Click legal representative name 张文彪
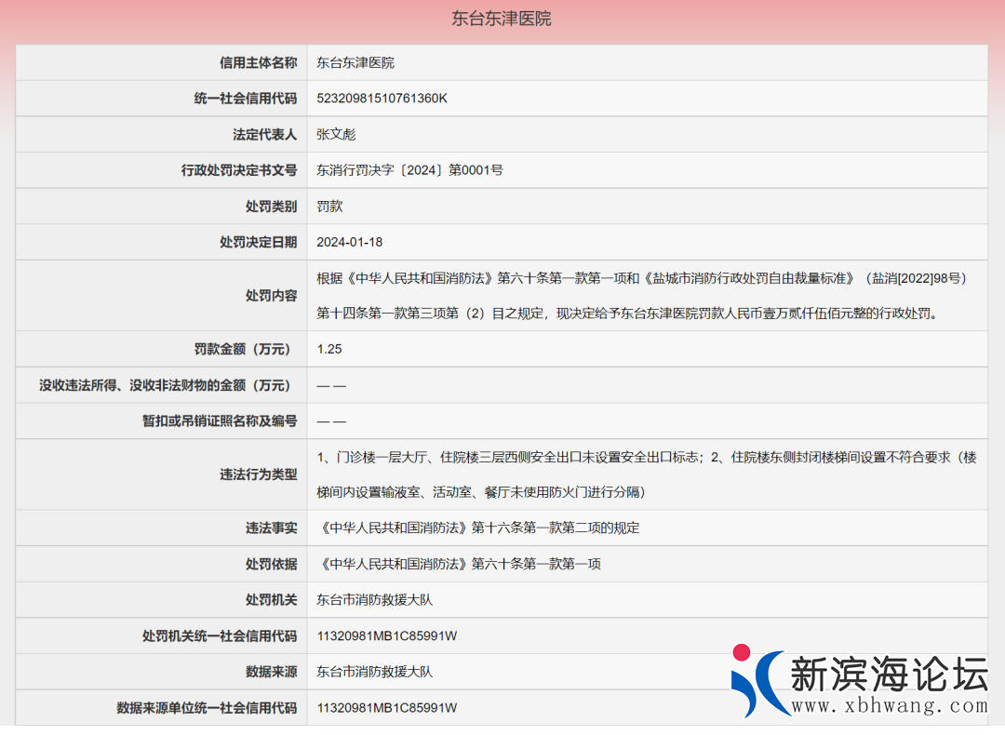 pyautogui.click(x=336, y=135)
